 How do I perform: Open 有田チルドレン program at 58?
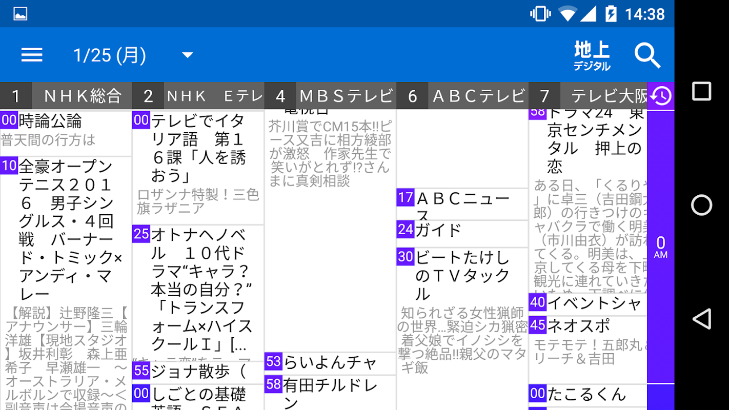(x=330, y=393)
